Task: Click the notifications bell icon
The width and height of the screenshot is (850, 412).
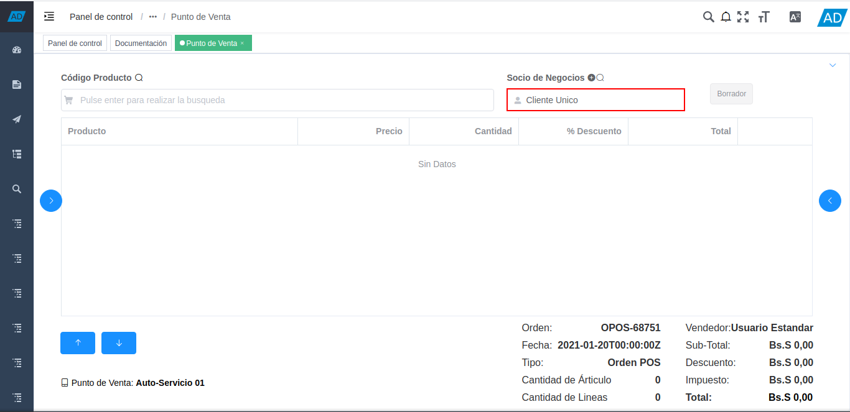Action: [726, 17]
